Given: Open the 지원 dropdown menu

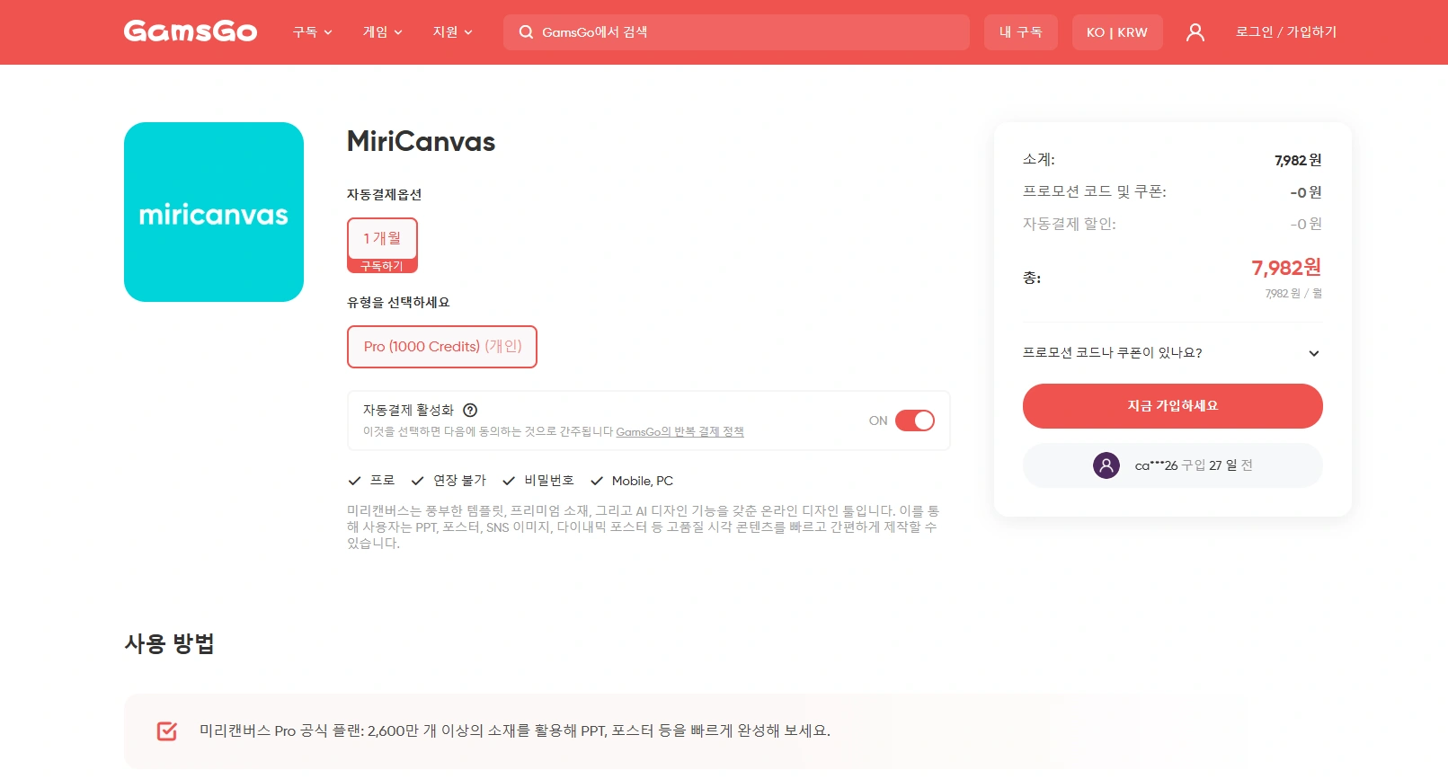Looking at the screenshot, I should (453, 32).
